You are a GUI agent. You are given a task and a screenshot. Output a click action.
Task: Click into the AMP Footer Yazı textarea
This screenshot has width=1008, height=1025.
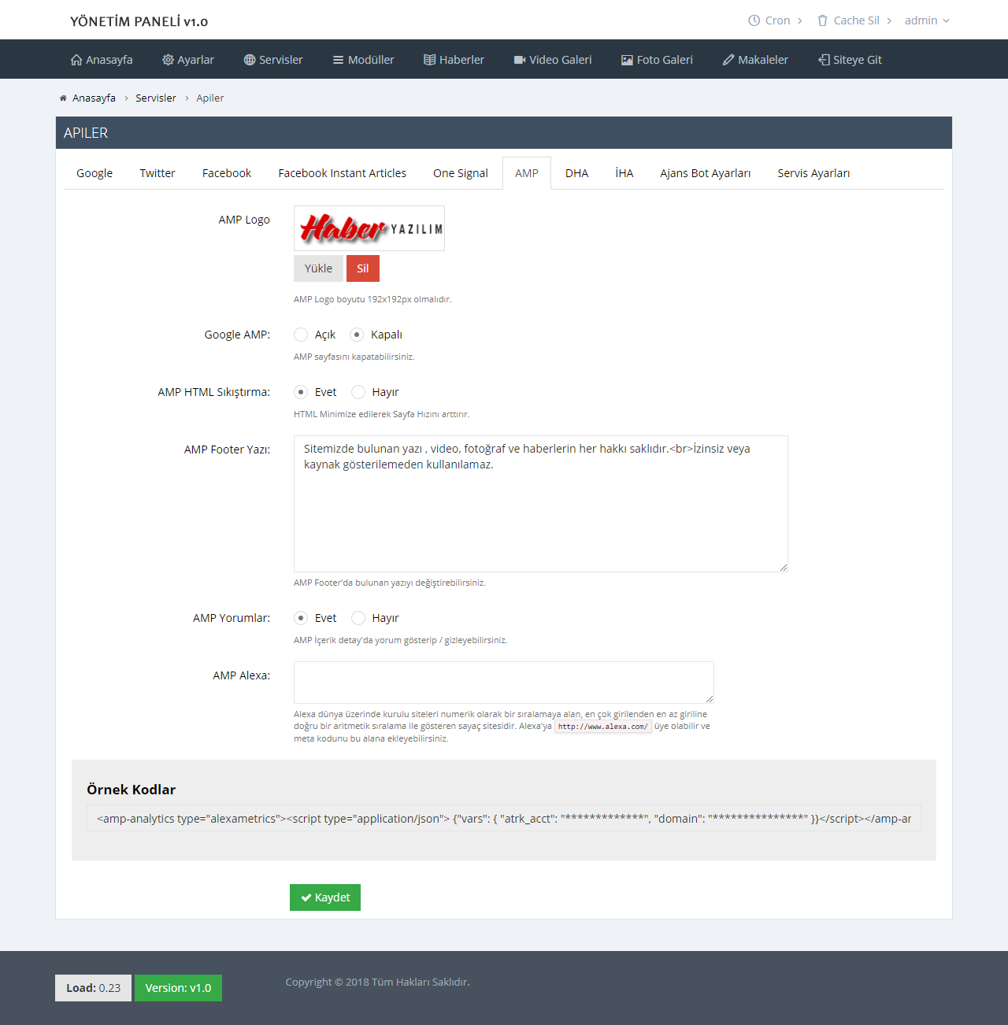541,504
